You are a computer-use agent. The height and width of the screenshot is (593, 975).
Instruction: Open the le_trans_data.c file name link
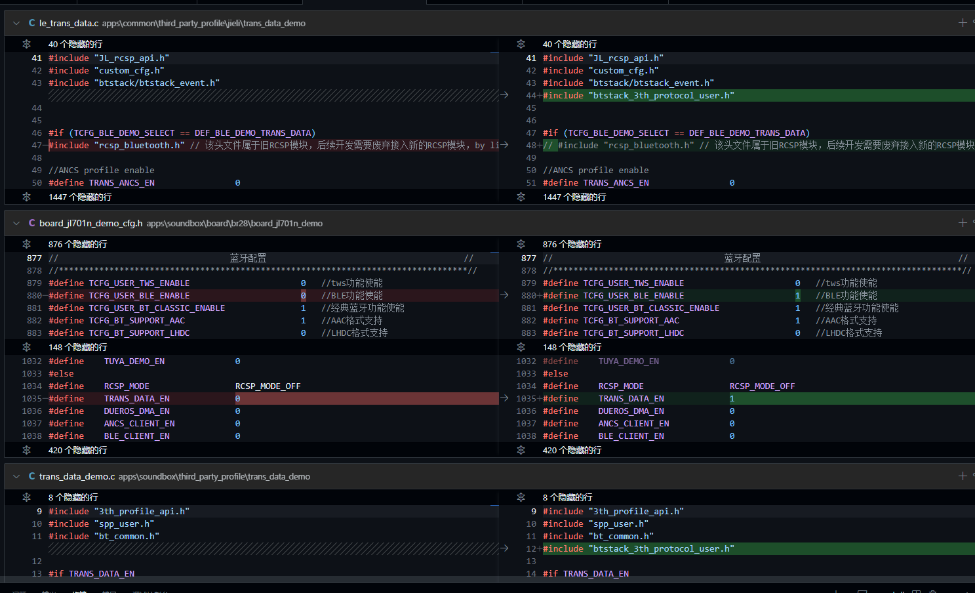point(69,23)
